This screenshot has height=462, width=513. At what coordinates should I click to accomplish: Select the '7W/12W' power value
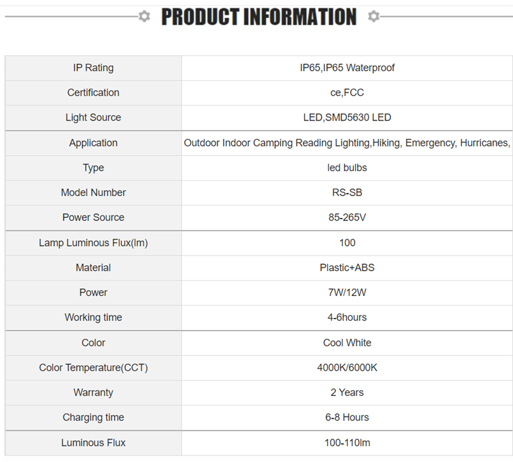click(x=347, y=293)
